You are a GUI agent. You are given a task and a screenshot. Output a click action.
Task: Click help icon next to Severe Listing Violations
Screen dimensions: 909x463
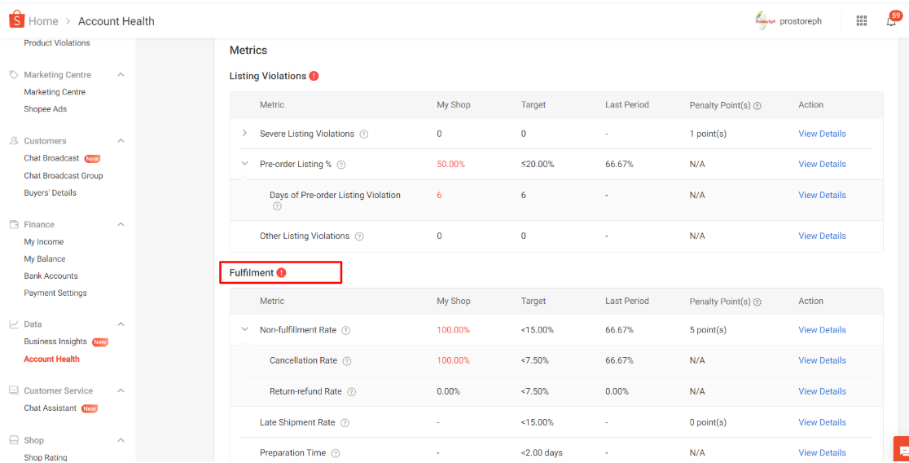tap(363, 134)
